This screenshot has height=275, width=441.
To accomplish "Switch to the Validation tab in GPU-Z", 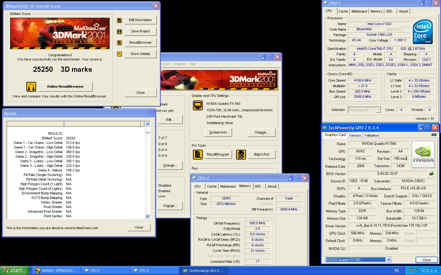I will 371,135.
